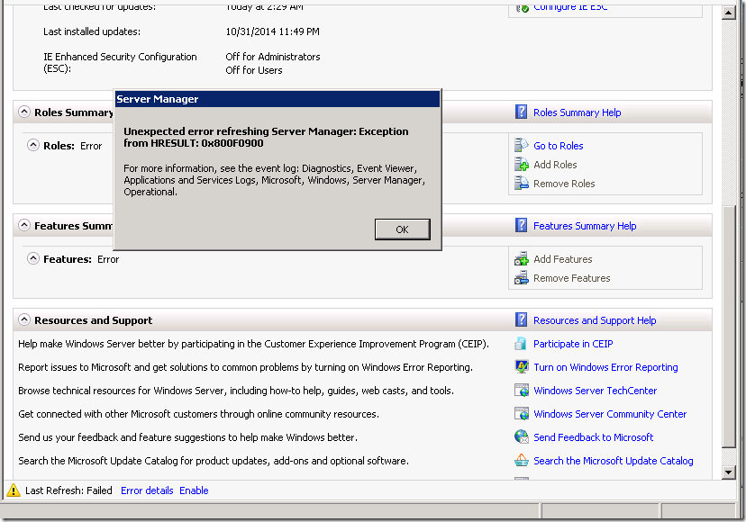The width and height of the screenshot is (746, 522).
Task: Open the Resources and Support Help link
Action: (x=595, y=321)
